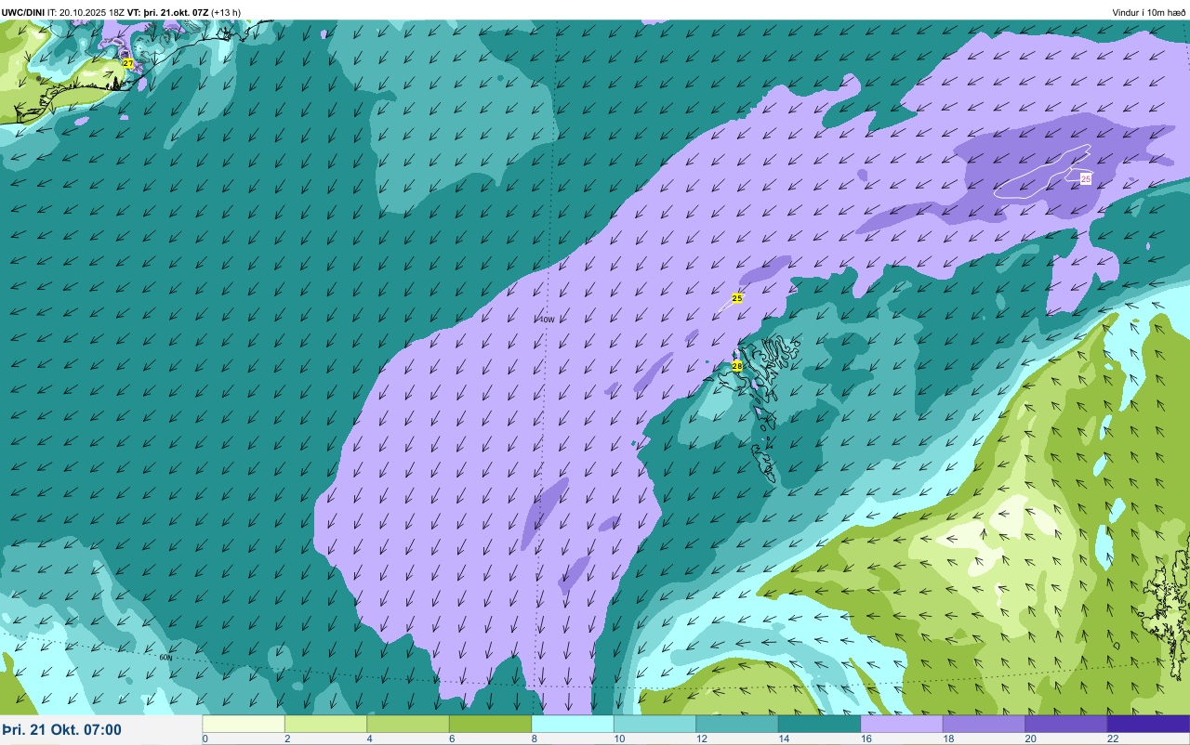Screen dimensions: 1190x745
Task: Click the legend tick value 16
Action: pos(865,738)
